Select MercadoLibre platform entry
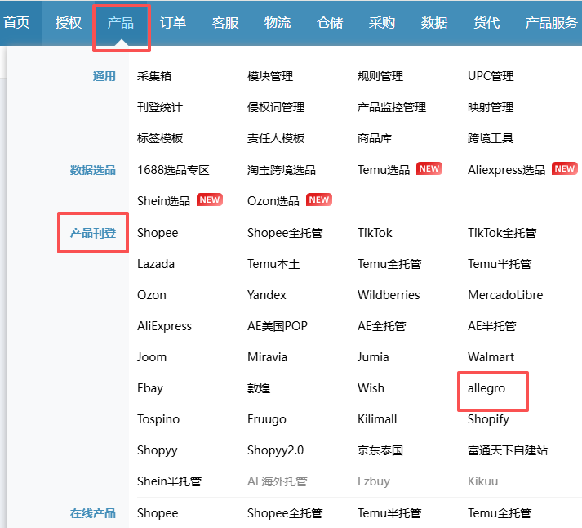This screenshot has height=528, width=582. point(505,295)
